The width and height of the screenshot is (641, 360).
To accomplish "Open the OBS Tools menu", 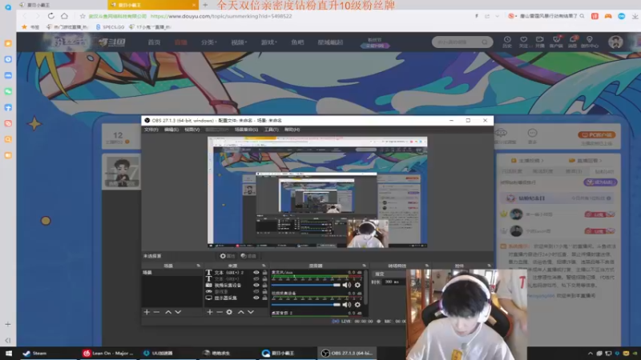I will [271, 130].
